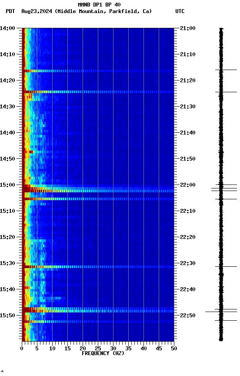Click the '50' frequency axis tick label
Image resolution: width=240 pixels, height=376 pixels.
(174, 349)
